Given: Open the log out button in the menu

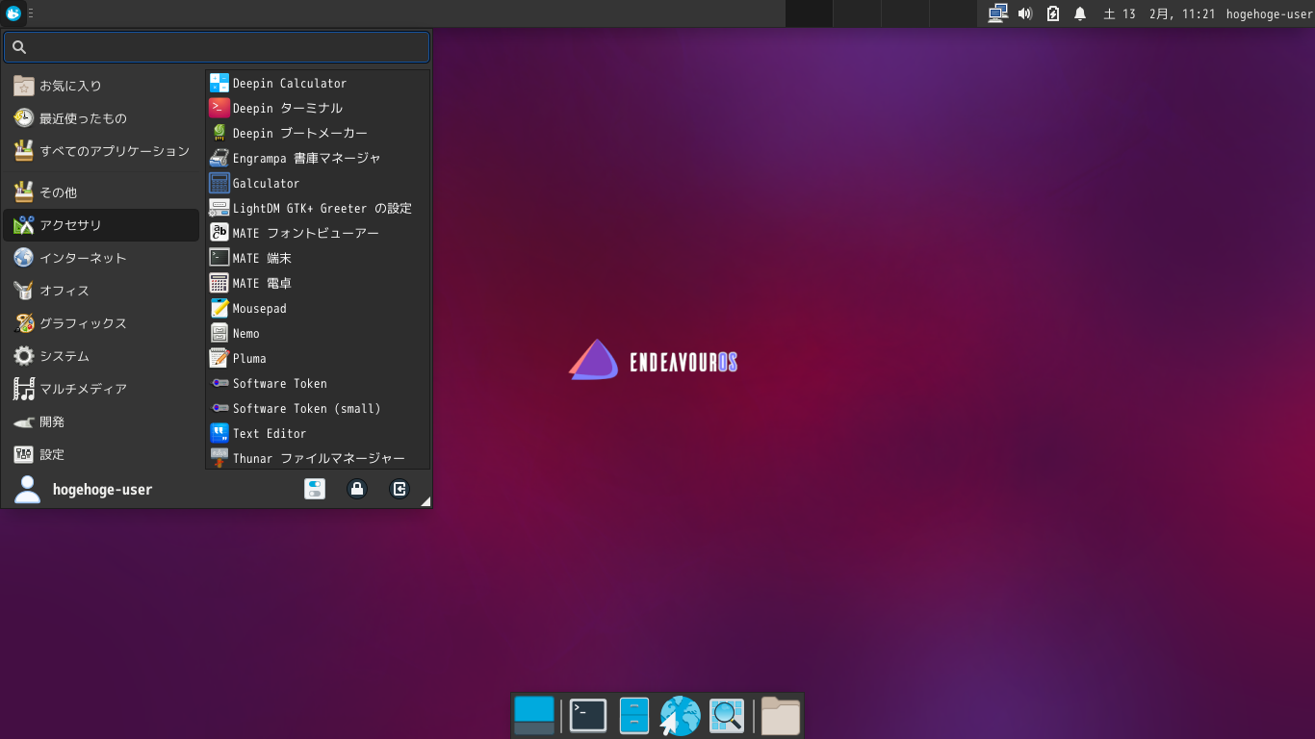Looking at the screenshot, I should [400, 489].
